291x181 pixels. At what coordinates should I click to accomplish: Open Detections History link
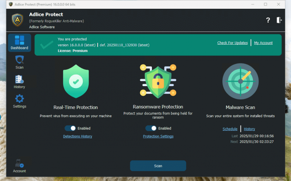pos(78,136)
